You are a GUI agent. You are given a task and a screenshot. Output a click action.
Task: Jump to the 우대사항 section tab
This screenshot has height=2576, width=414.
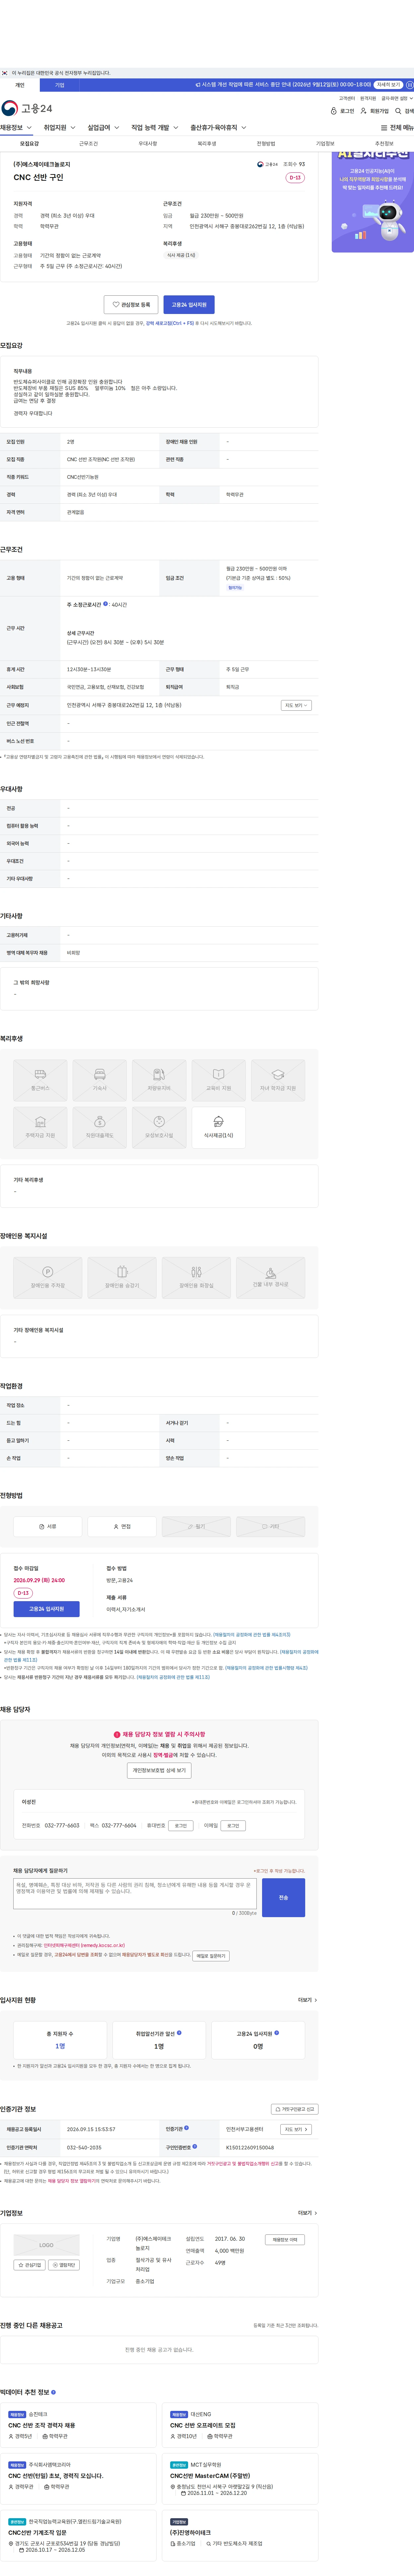pos(148,144)
